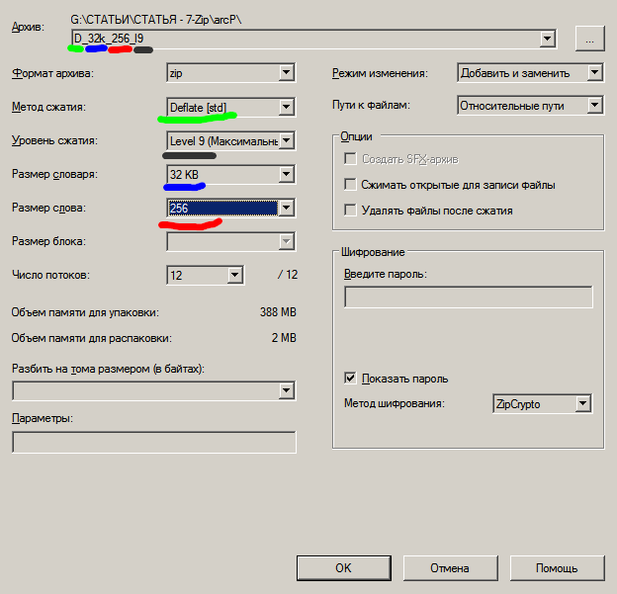617x594 pixels.
Task: Open the Размер словаря 32 KB dropdown
Action: [230, 174]
